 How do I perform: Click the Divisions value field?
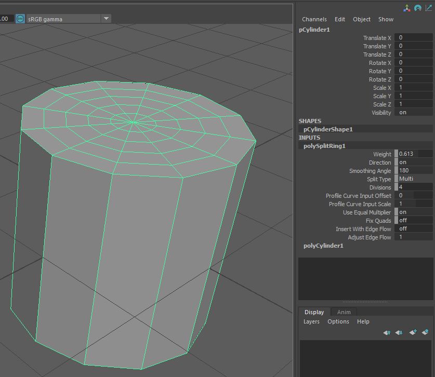[413, 187]
